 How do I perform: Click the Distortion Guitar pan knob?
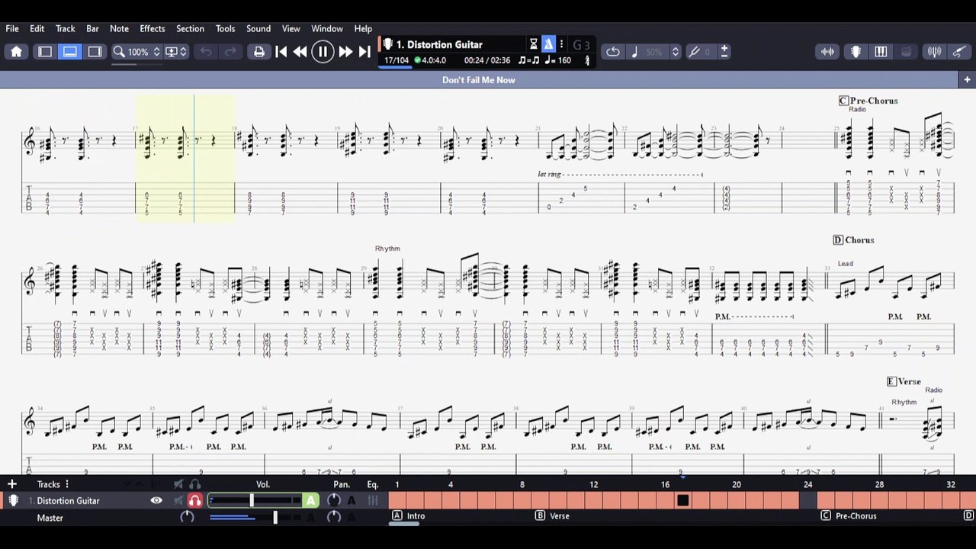334,501
